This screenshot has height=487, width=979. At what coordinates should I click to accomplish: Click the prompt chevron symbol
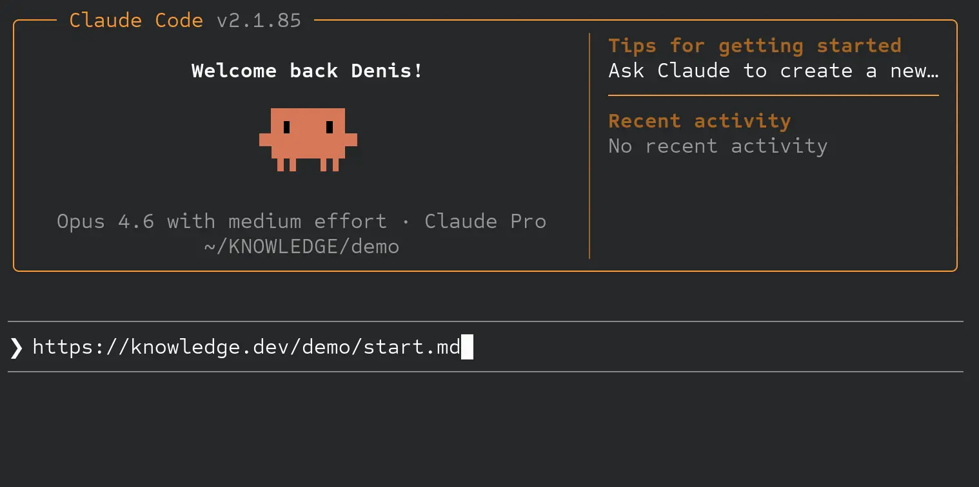coord(16,347)
